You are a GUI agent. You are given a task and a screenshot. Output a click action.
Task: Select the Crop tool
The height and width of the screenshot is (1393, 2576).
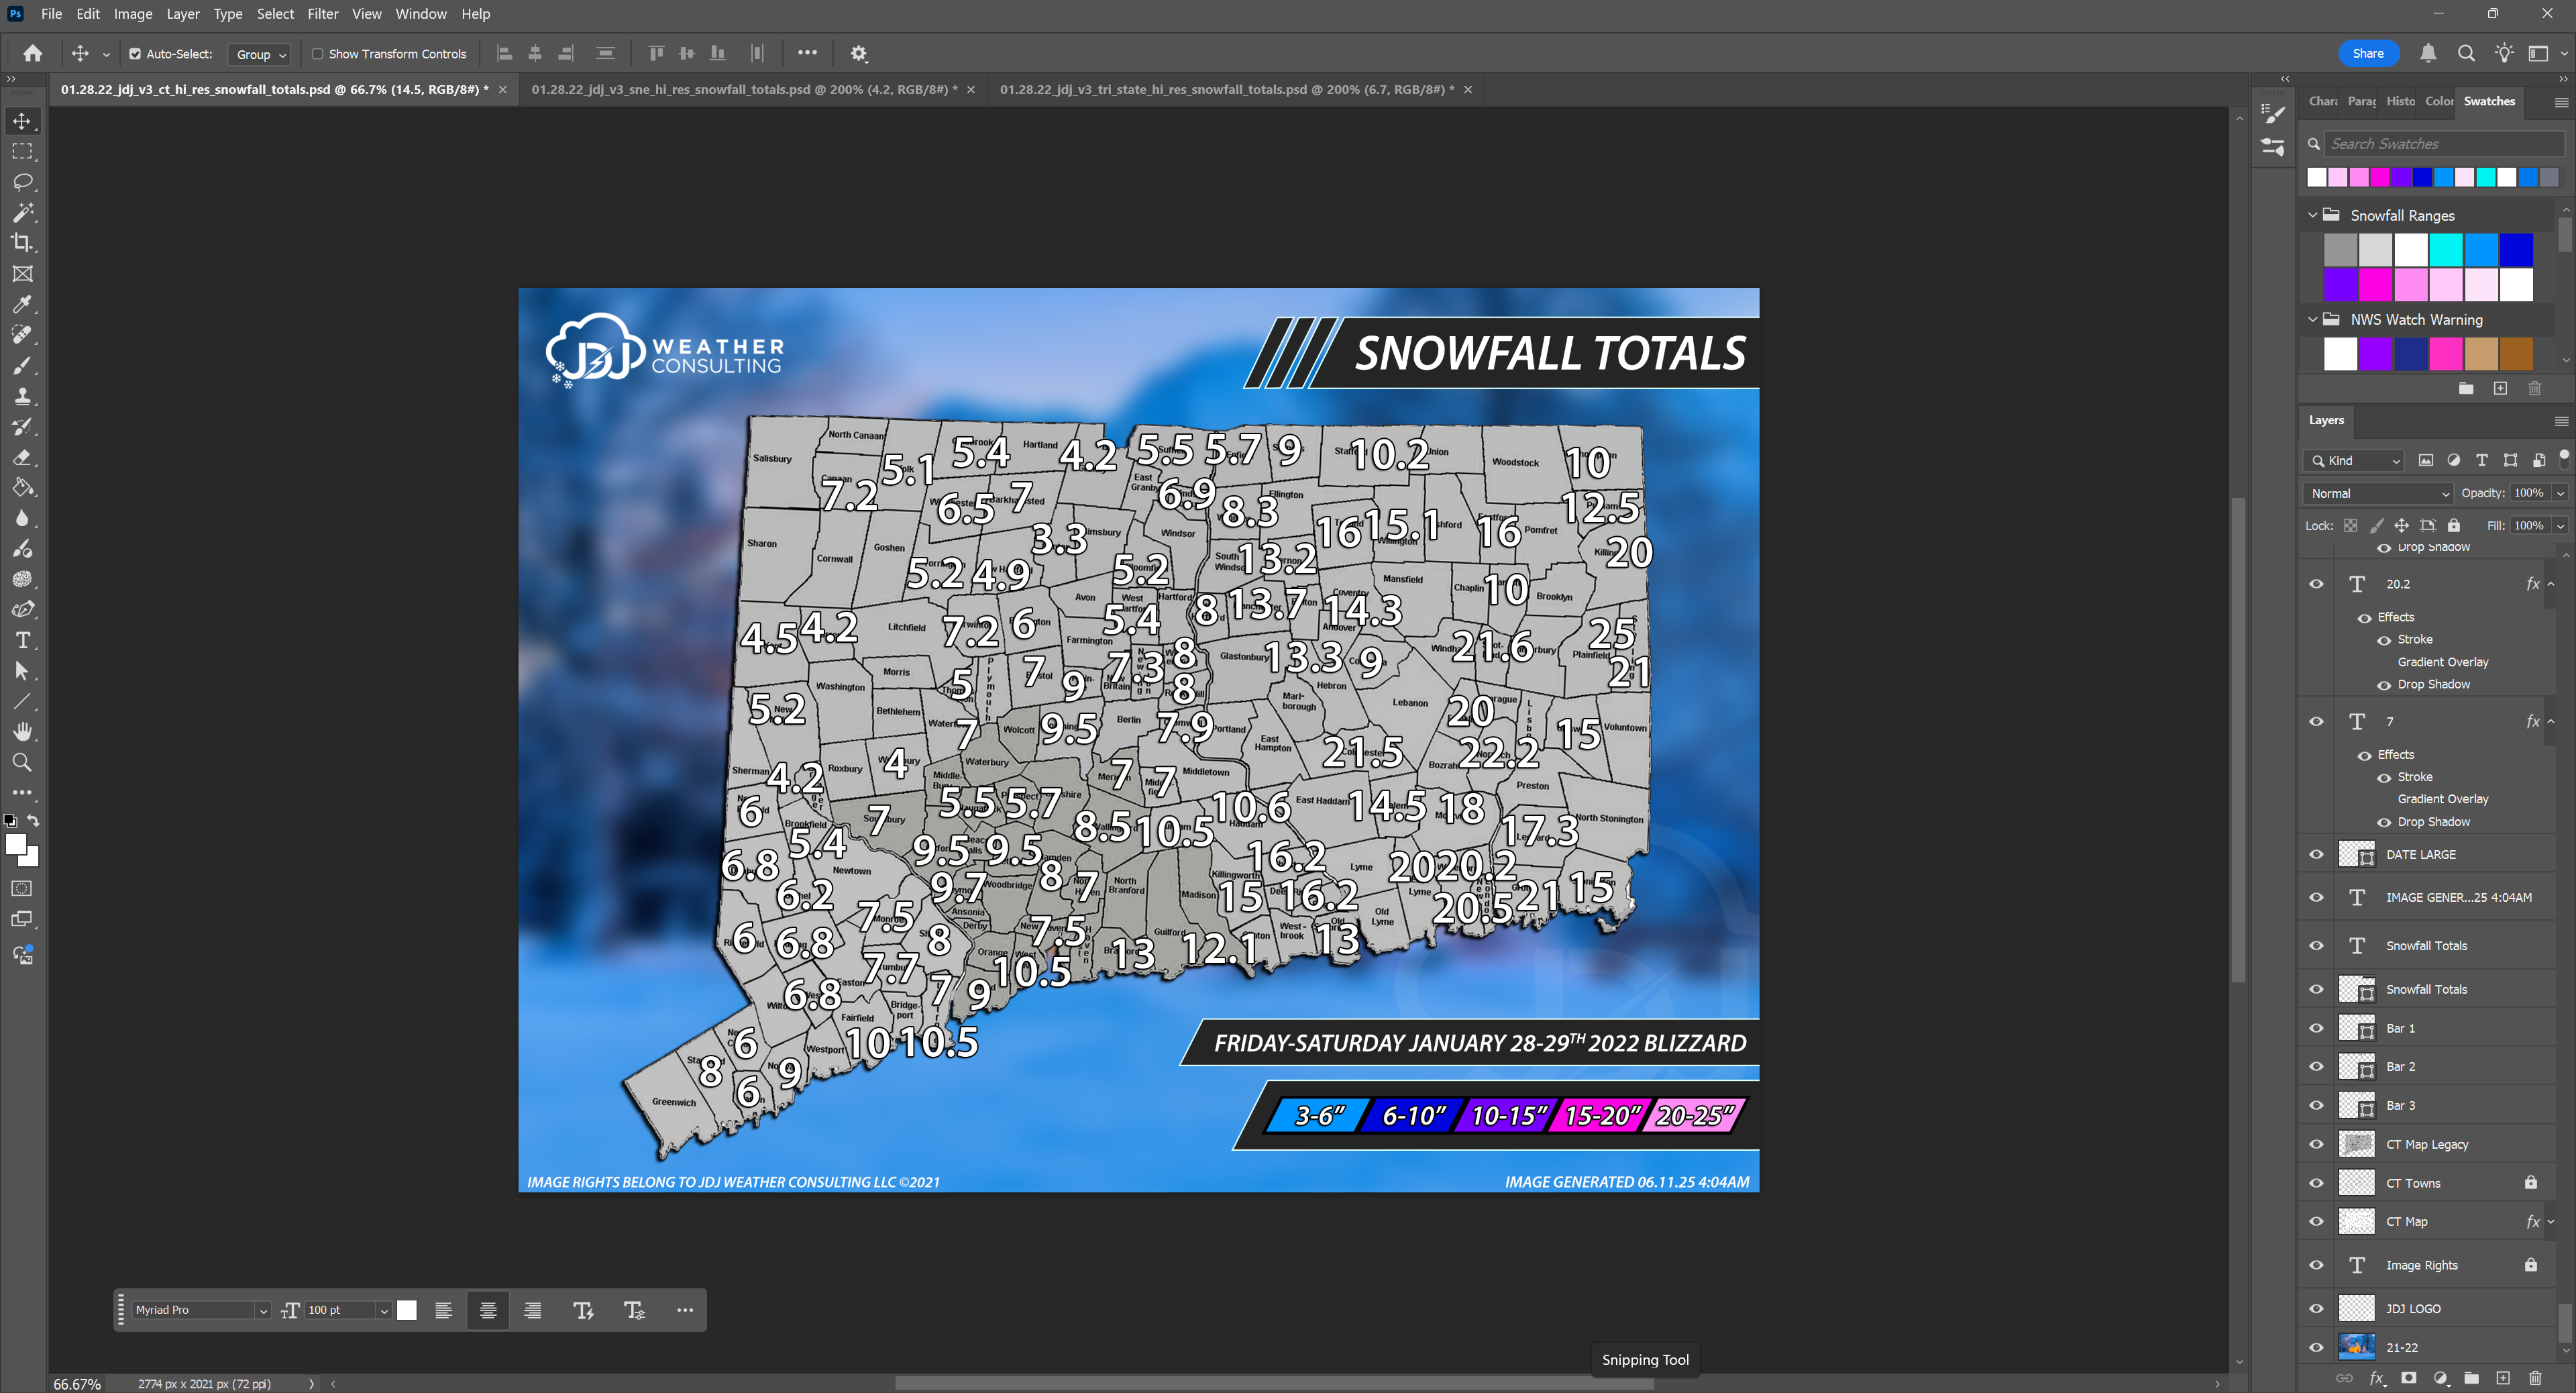tap(22, 243)
